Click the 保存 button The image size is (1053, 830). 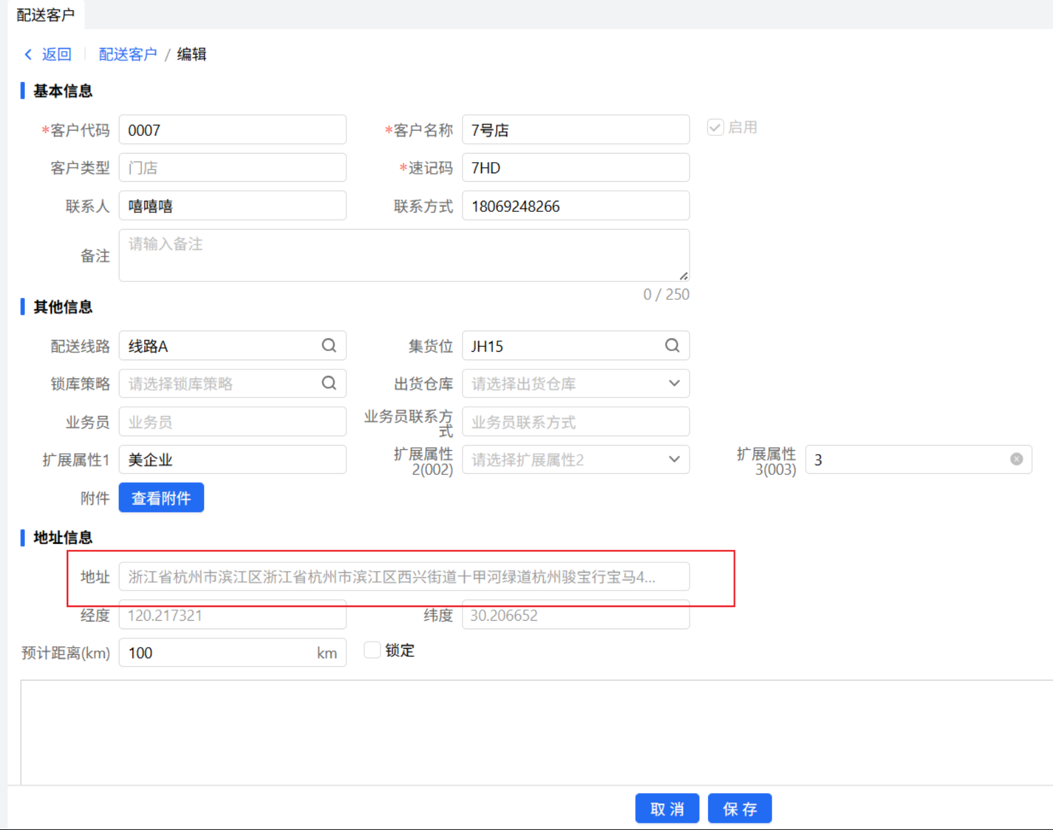(x=740, y=808)
